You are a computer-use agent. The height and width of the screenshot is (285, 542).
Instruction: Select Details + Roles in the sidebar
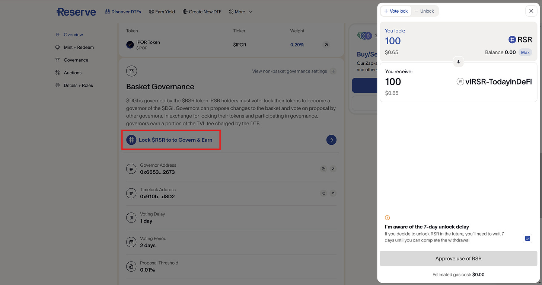click(74, 85)
